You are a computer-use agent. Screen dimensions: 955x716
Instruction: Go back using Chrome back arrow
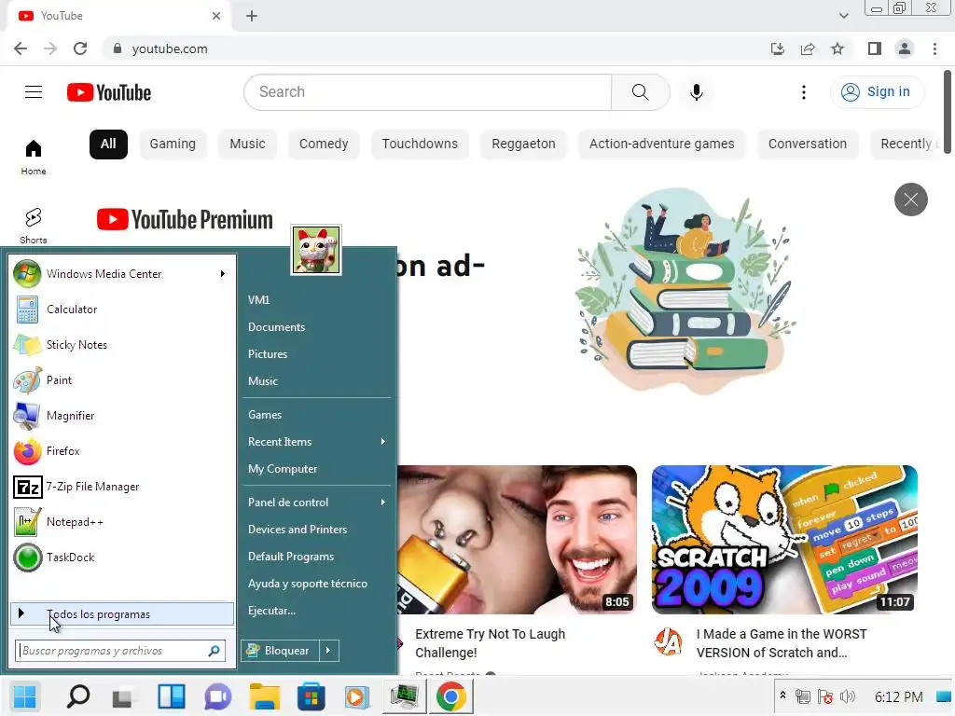(x=21, y=48)
